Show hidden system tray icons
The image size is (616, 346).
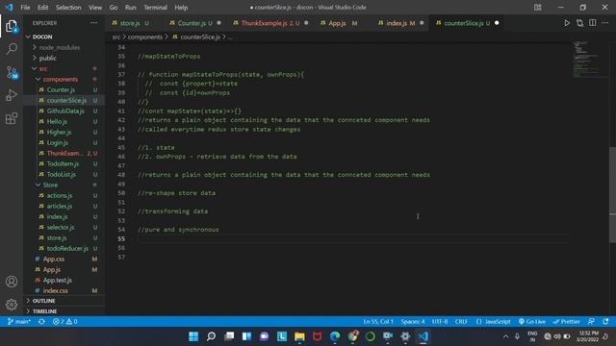tap(505, 336)
